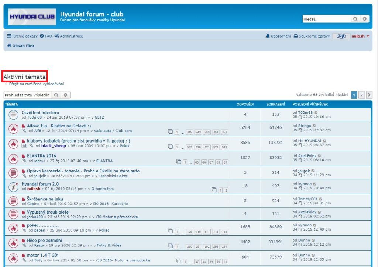378x267 pixels.
Task: Click magnifier next to Prohledat tyto výsledky
Action: pyautogui.click(x=56, y=95)
